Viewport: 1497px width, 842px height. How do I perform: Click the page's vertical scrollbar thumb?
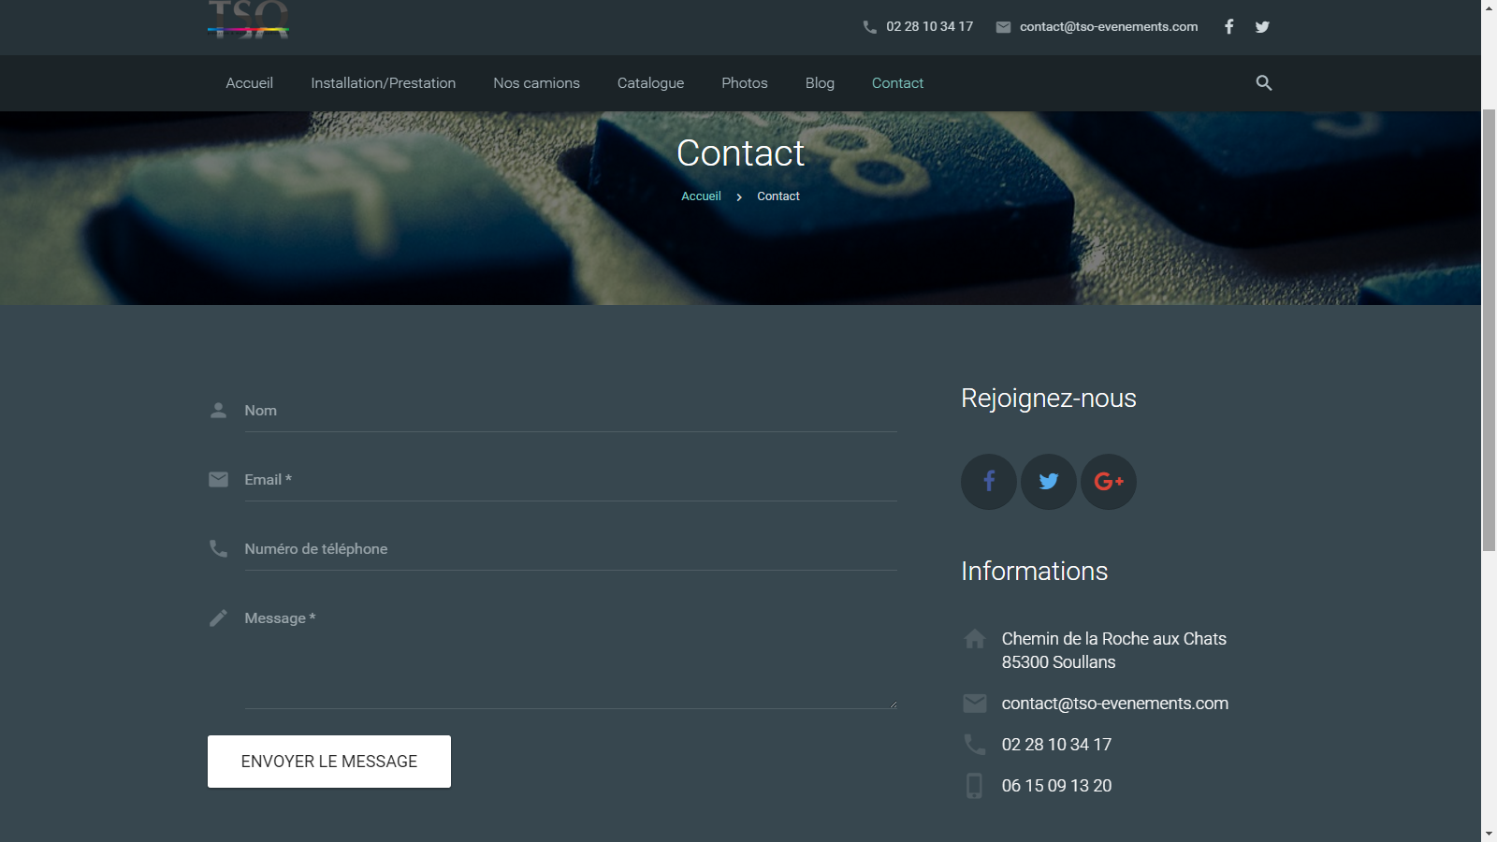1489,327
